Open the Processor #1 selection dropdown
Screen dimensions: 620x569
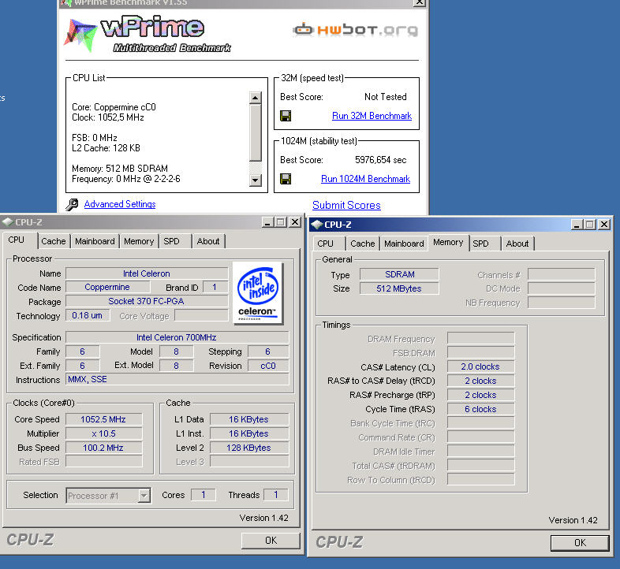tap(144, 496)
